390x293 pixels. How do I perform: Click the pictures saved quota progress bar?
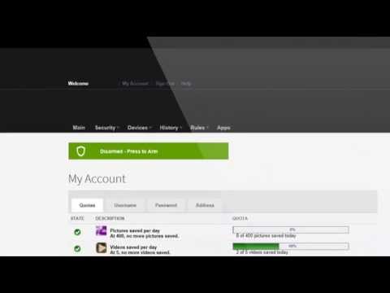tap(291, 230)
